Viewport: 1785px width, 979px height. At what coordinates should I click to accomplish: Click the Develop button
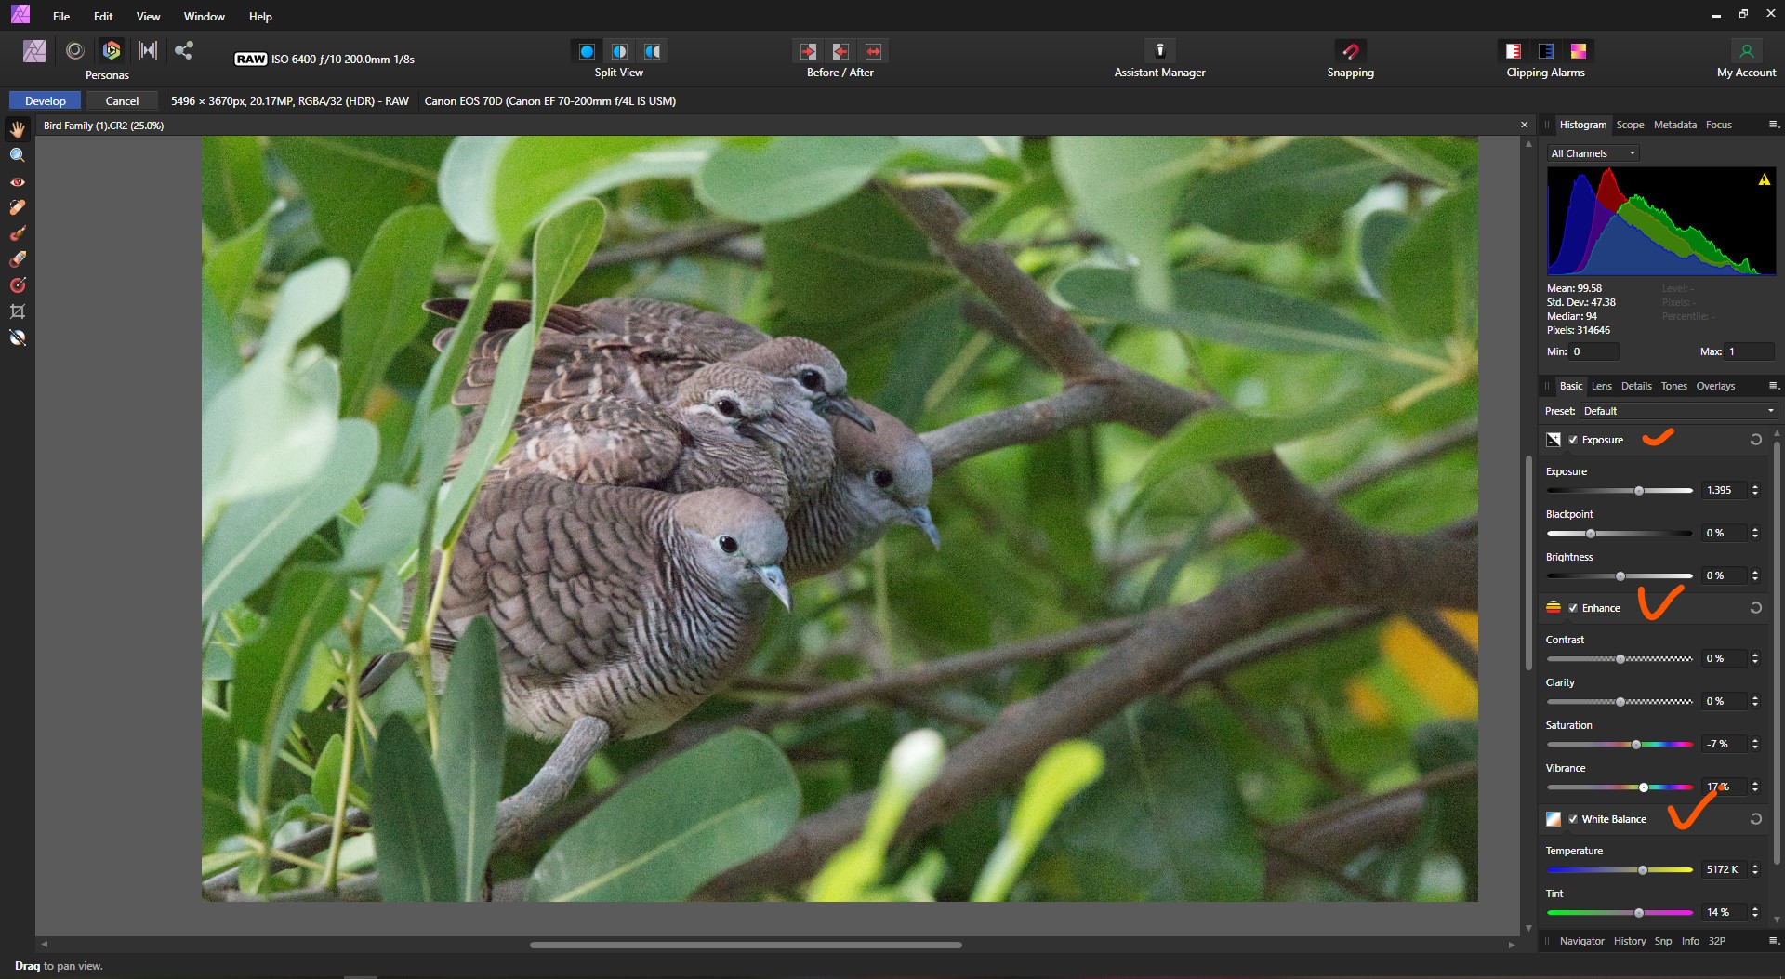point(45,100)
